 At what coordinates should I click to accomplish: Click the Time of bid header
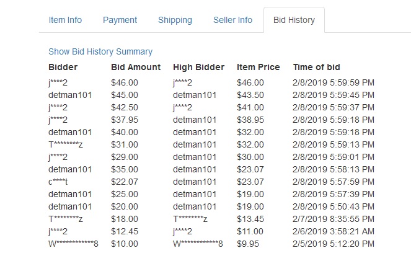pyautogui.click(x=316, y=67)
